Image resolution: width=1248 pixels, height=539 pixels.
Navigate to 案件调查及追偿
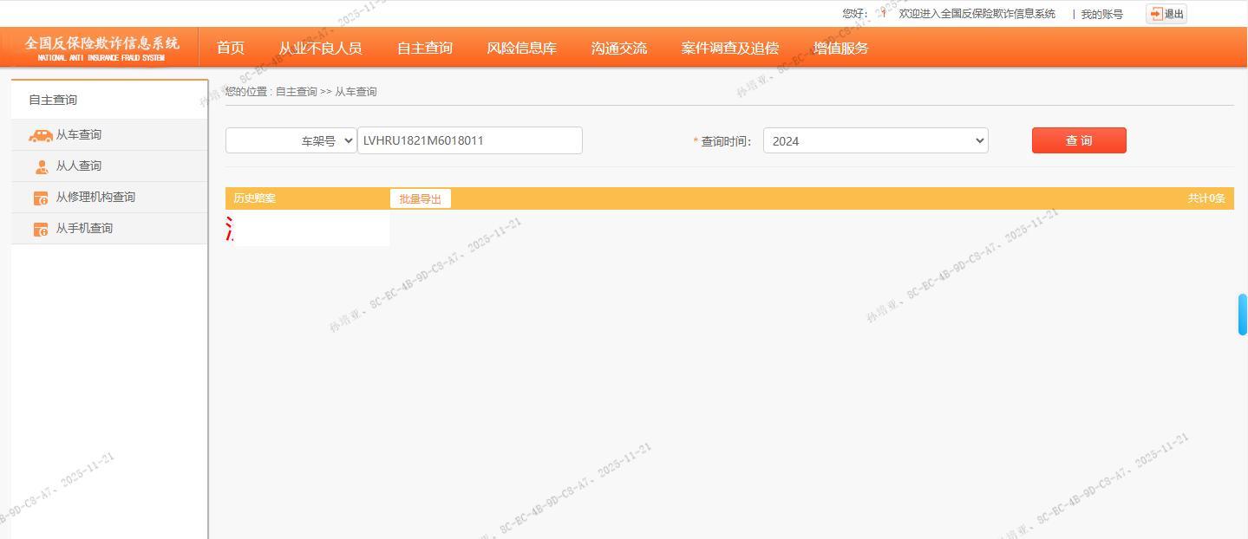click(x=729, y=48)
